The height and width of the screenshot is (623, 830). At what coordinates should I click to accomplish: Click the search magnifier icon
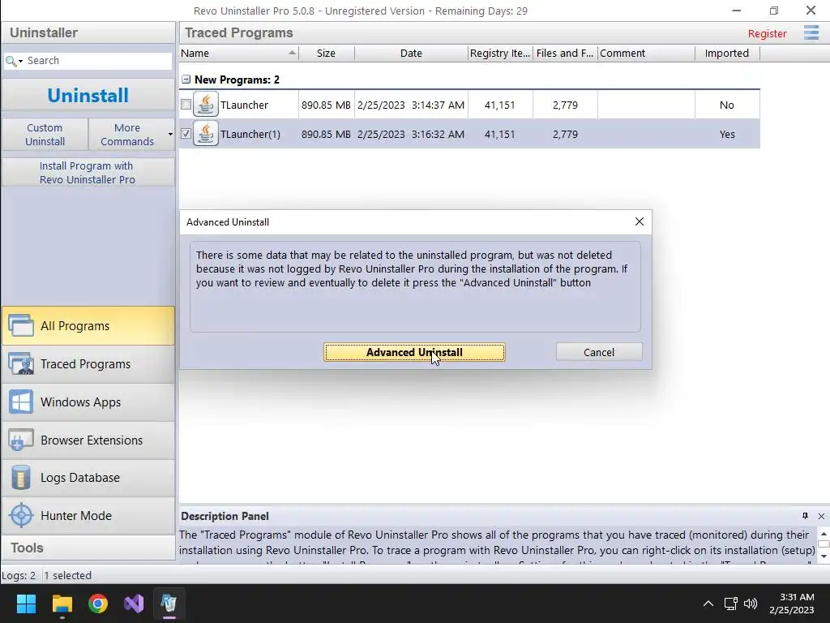pos(10,61)
